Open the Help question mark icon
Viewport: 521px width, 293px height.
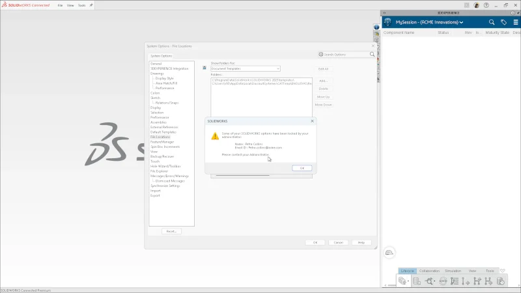(x=486, y=5)
